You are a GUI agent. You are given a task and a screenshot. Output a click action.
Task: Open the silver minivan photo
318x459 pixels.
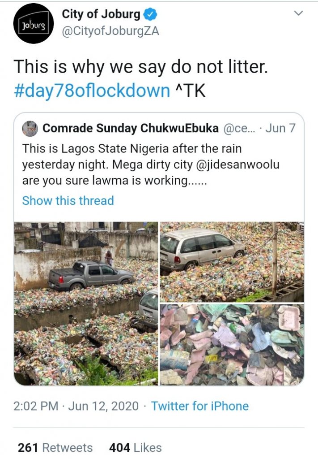point(232,262)
